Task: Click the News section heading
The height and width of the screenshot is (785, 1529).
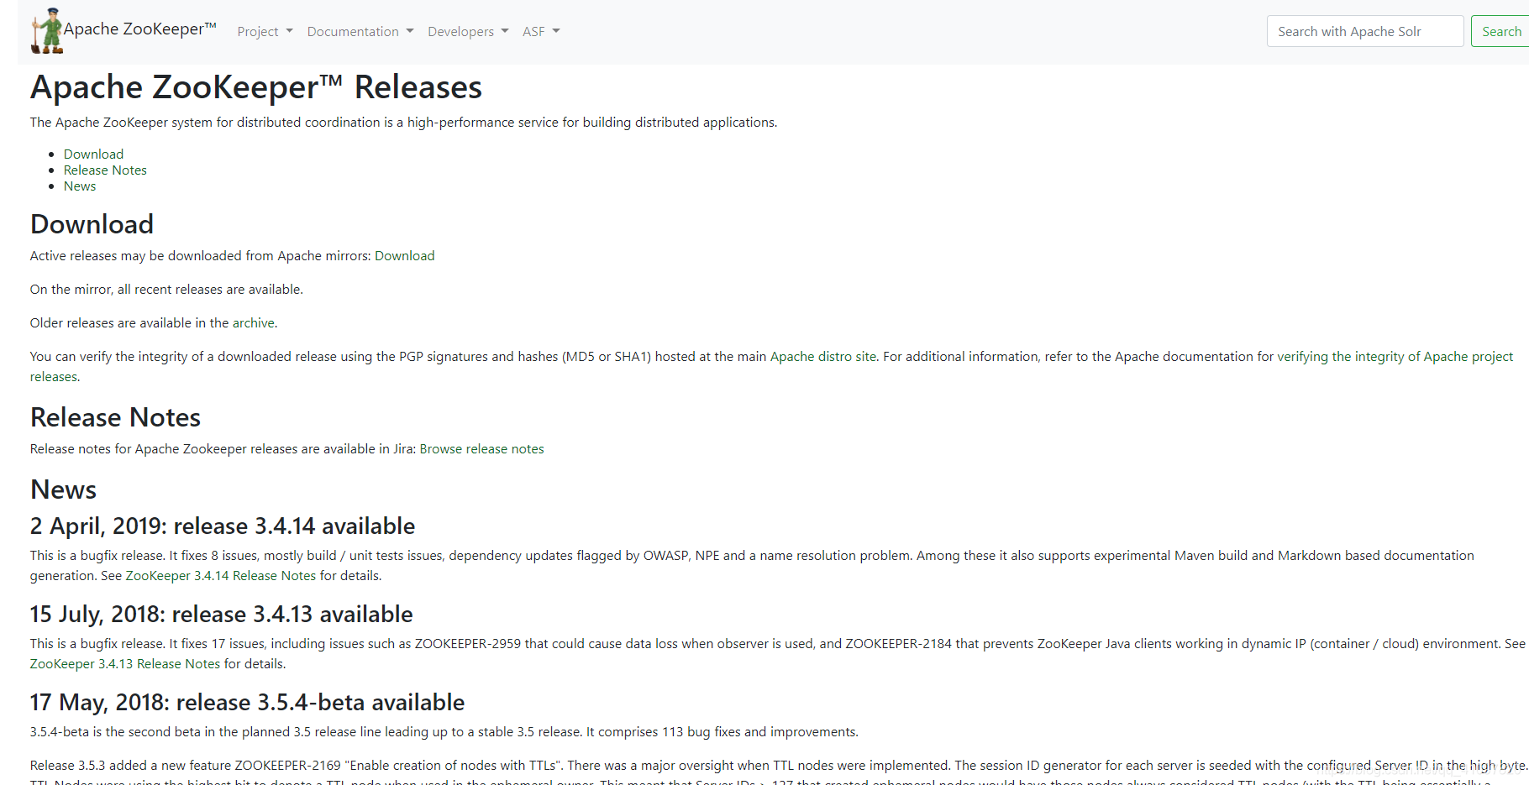Action: pos(64,489)
